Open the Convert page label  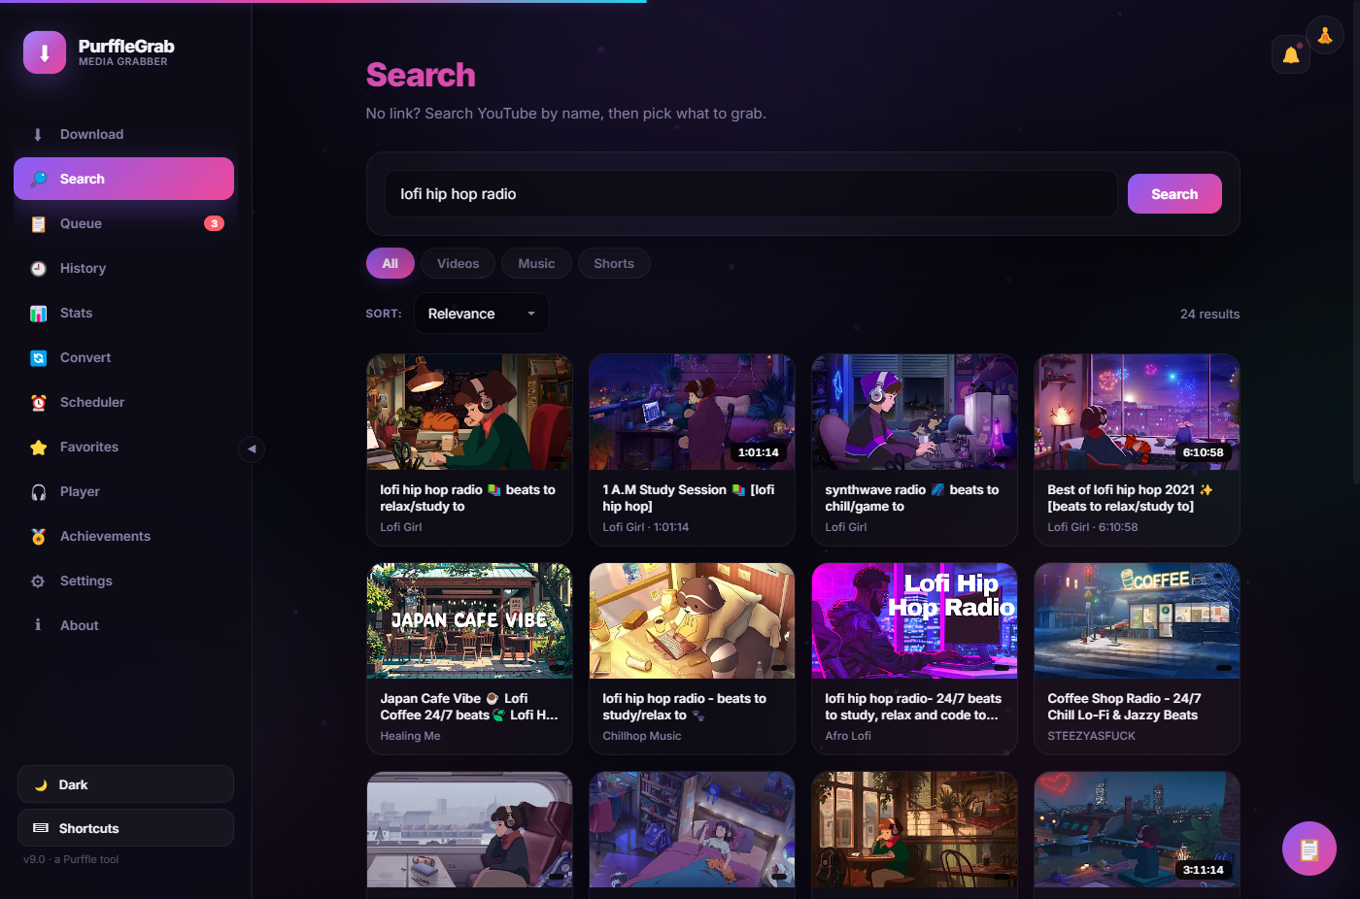(x=85, y=357)
